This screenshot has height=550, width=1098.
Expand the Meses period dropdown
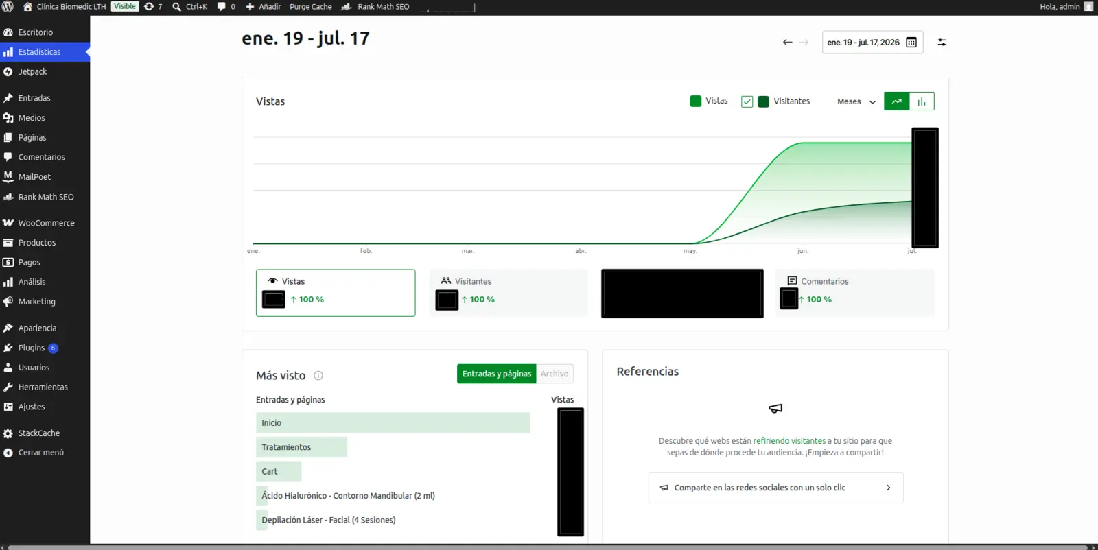click(856, 101)
